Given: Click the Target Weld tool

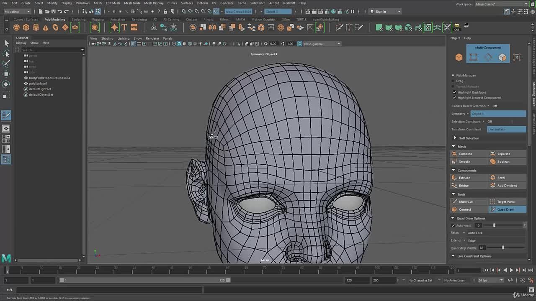Looking at the screenshot, I should 506,202.
